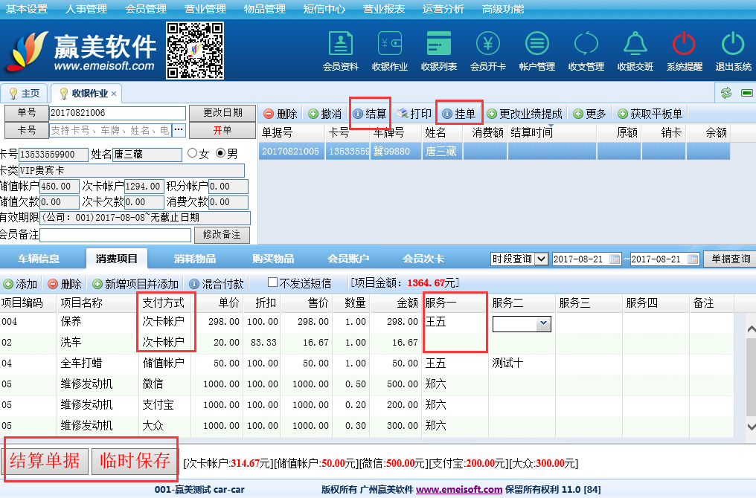Screen dimensions: 756x498
Task: Click the 临时保存 button
Action: click(135, 461)
